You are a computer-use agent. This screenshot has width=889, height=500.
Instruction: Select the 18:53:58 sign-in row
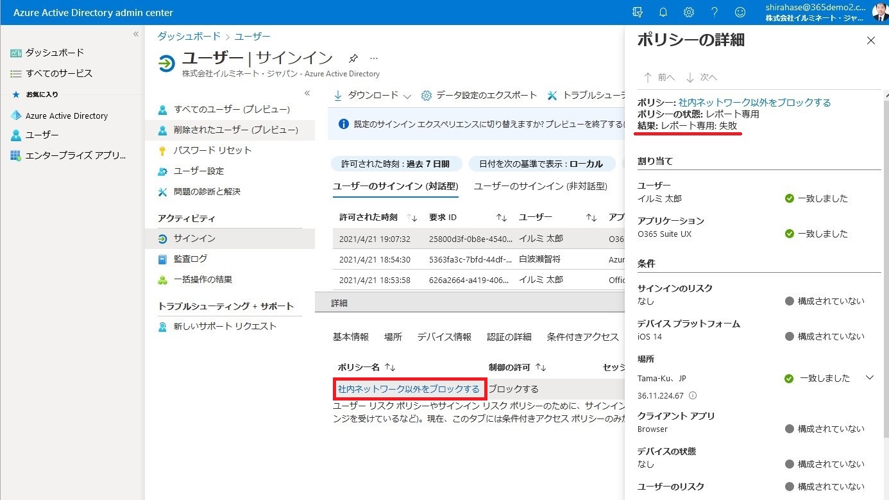tap(478, 280)
